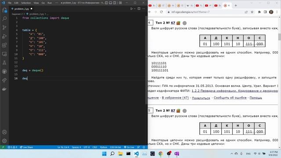
Task: Toggle the primary side bar layout button
Action: pos(106,3)
